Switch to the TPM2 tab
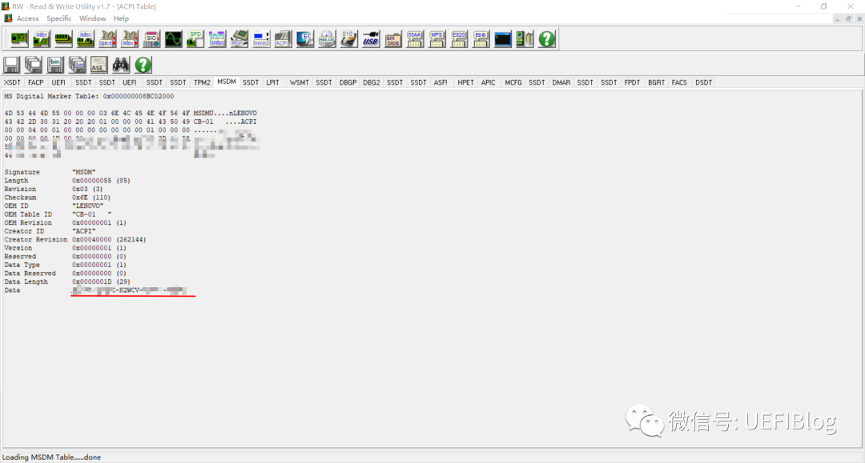This screenshot has height=463, width=865. [x=202, y=82]
